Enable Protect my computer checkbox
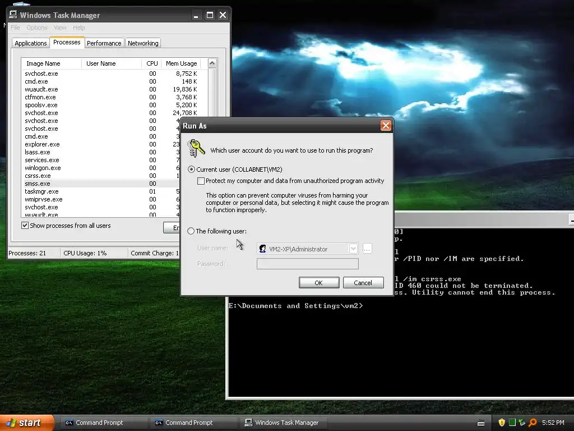 201,181
